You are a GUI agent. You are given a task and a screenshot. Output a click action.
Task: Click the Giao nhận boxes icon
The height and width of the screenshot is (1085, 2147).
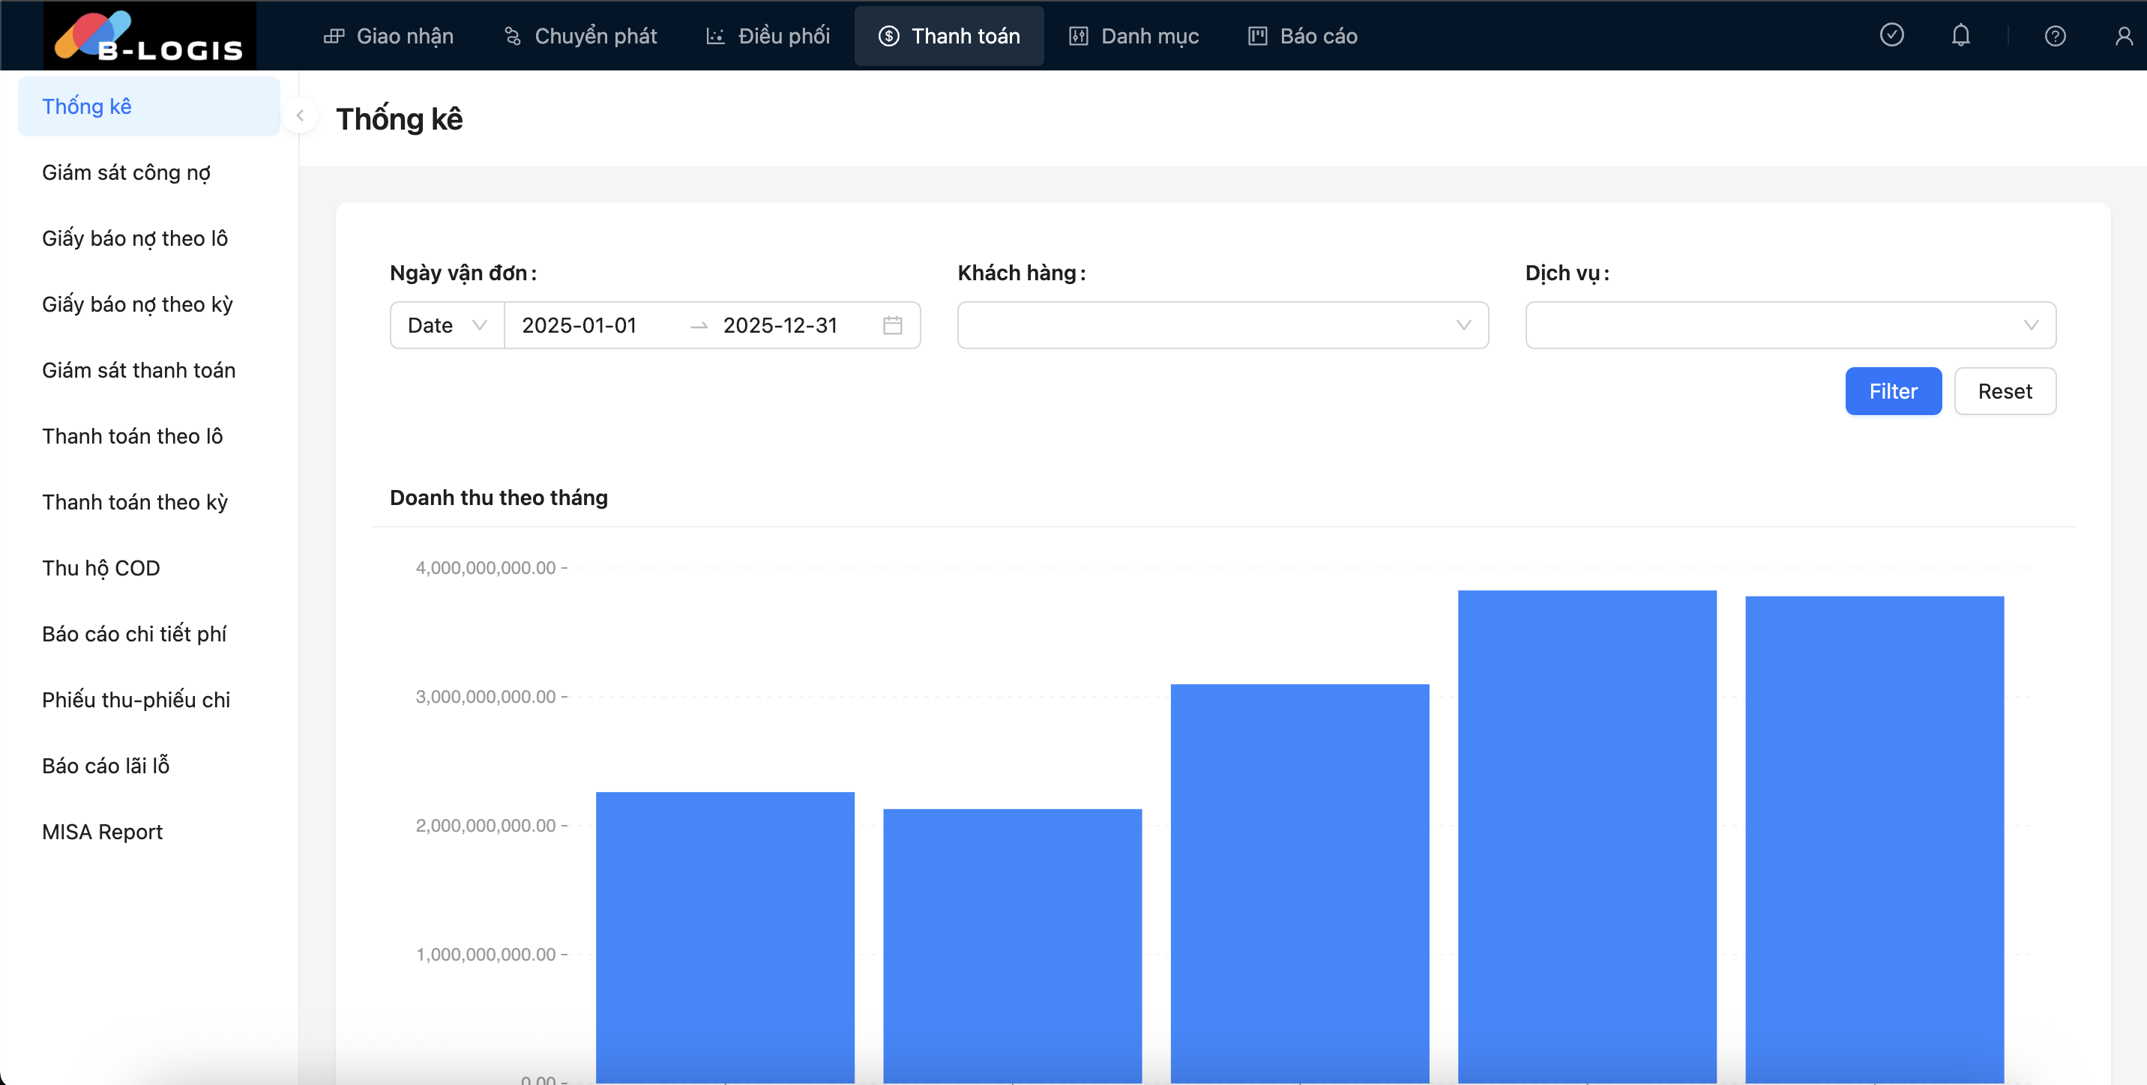click(x=334, y=36)
